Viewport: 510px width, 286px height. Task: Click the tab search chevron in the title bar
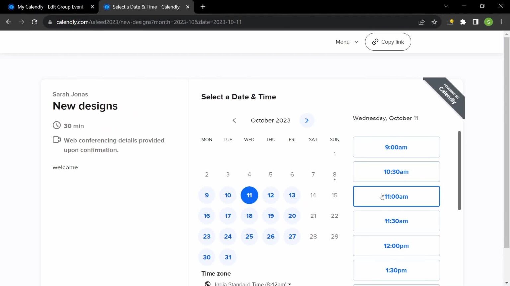tap(446, 6)
